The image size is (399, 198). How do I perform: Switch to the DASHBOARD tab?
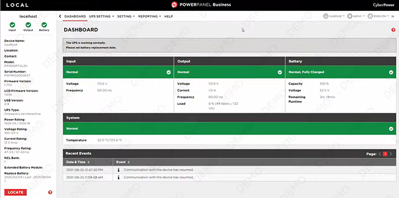75,16
